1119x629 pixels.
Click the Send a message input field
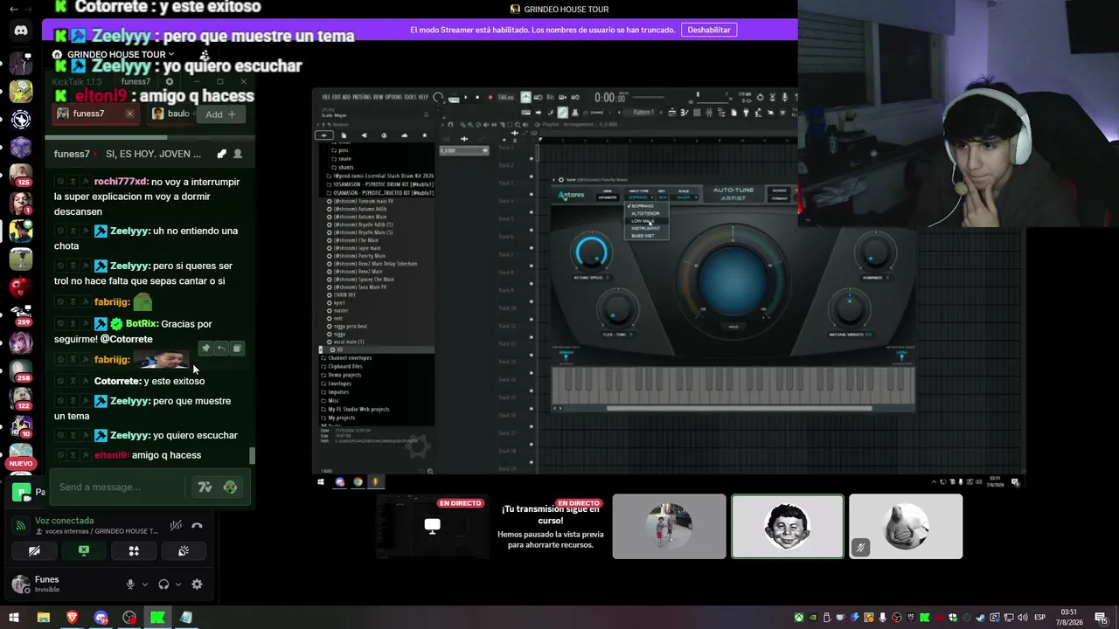coord(120,487)
